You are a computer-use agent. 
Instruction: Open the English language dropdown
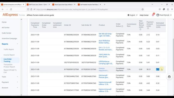(132, 15)
